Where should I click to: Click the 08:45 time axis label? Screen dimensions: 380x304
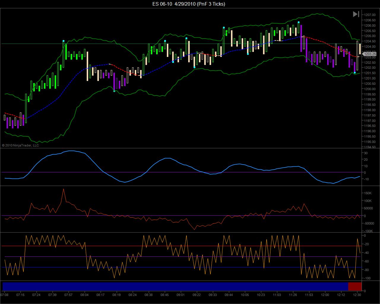point(165,295)
